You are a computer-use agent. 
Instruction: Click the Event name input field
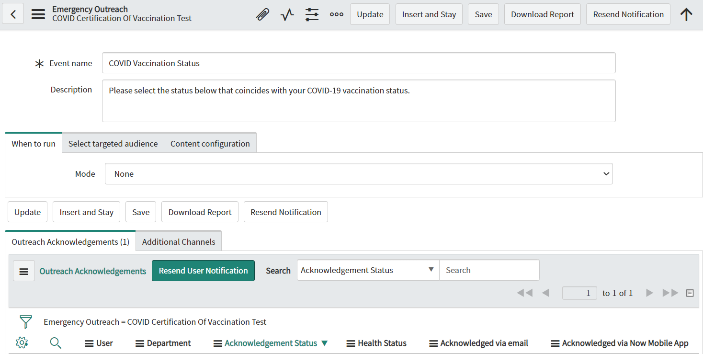click(x=358, y=63)
